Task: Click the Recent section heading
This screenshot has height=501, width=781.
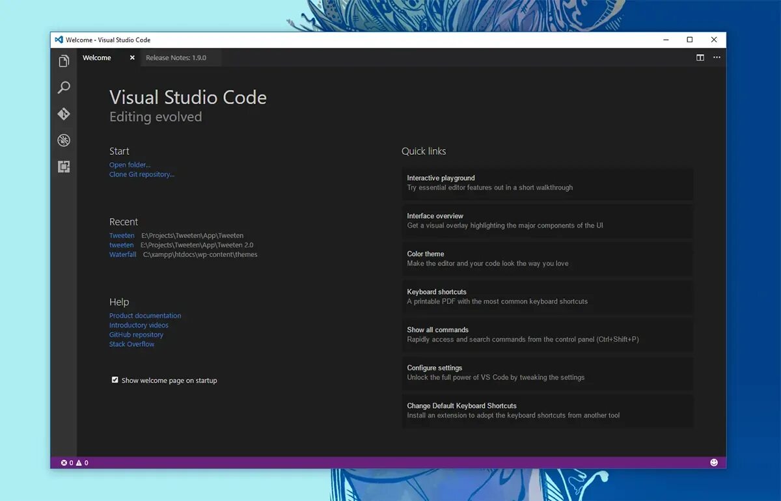Action: [124, 222]
